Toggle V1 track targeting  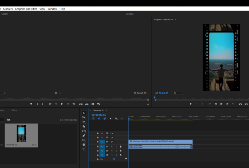pos(102,142)
